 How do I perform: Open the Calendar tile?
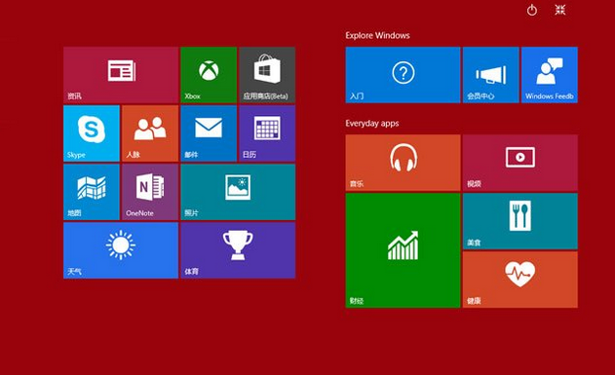[267, 133]
